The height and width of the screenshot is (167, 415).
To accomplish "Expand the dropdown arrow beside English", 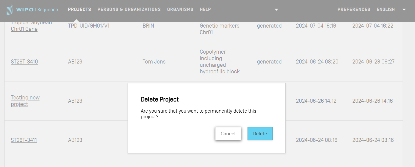I will coord(404,10).
